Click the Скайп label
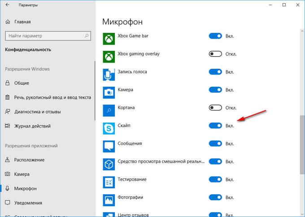 (124, 125)
